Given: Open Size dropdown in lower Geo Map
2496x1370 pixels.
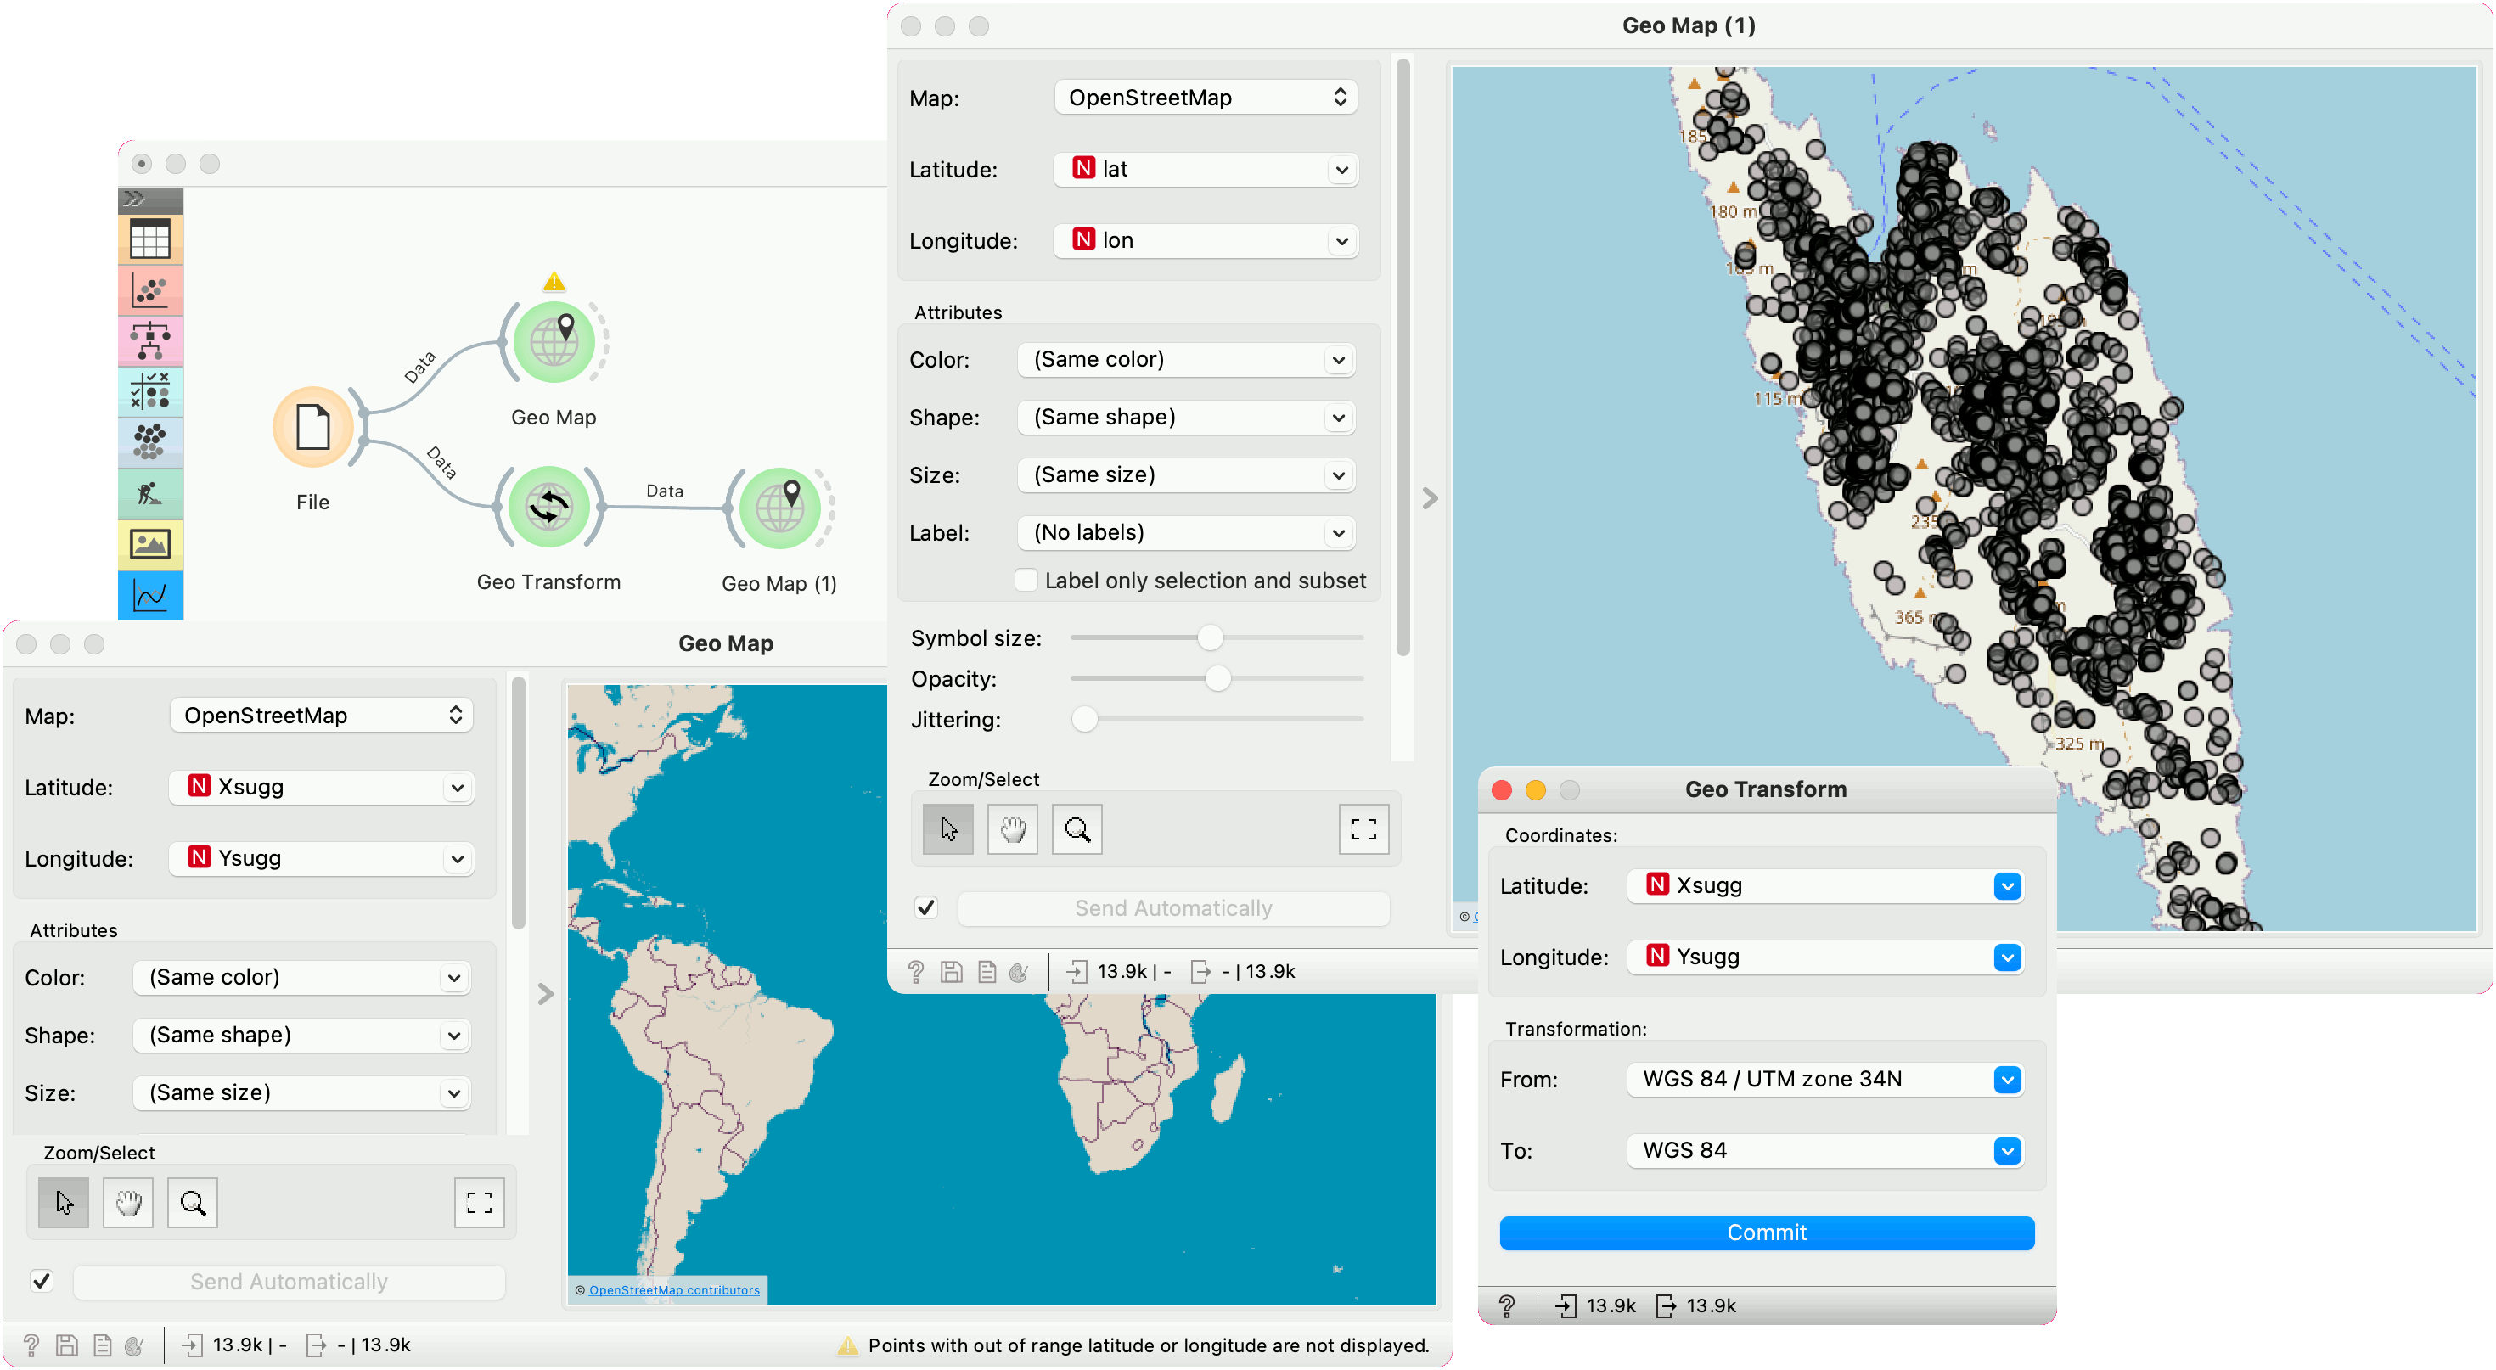Looking at the screenshot, I should tap(301, 1093).
